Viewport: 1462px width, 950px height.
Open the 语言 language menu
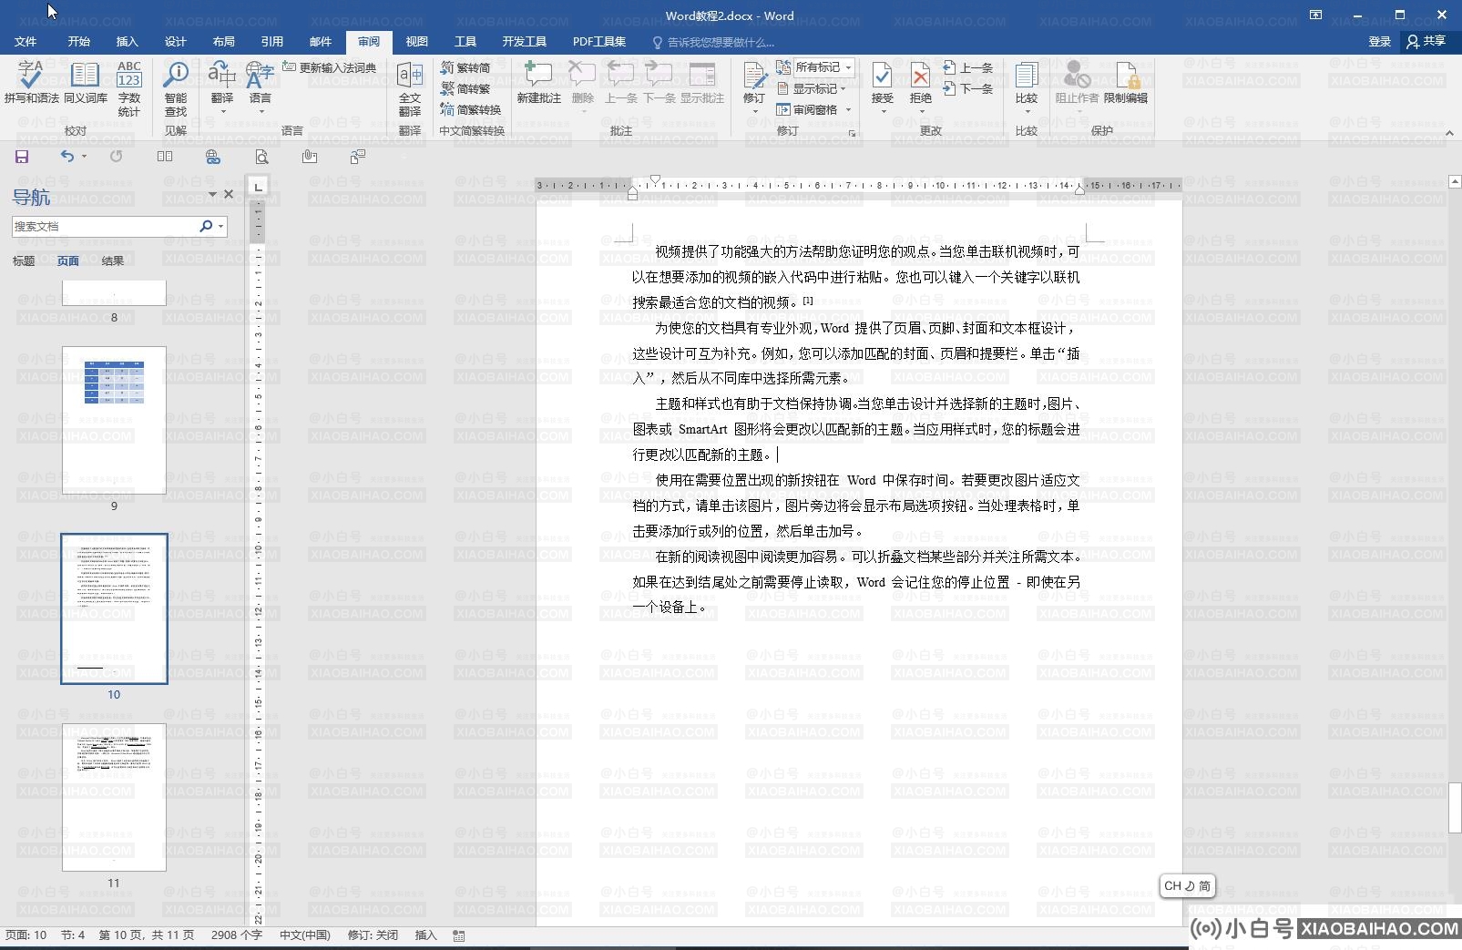(261, 88)
